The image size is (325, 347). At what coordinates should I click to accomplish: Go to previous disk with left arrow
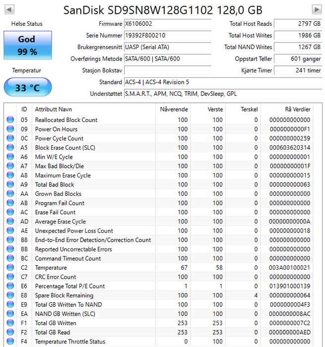[9, 9]
